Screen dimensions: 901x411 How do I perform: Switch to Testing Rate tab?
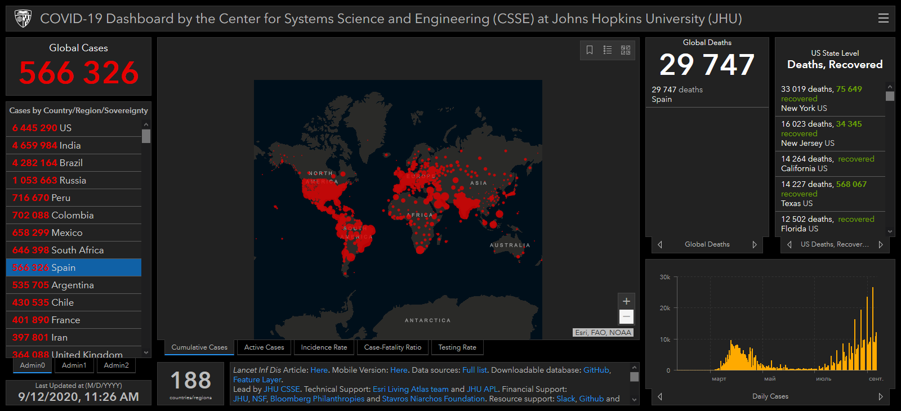(457, 347)
